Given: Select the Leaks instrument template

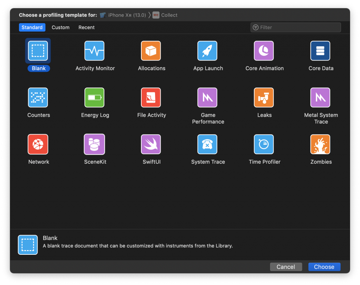Looking at the screenshot, I should tap(264, 97).
